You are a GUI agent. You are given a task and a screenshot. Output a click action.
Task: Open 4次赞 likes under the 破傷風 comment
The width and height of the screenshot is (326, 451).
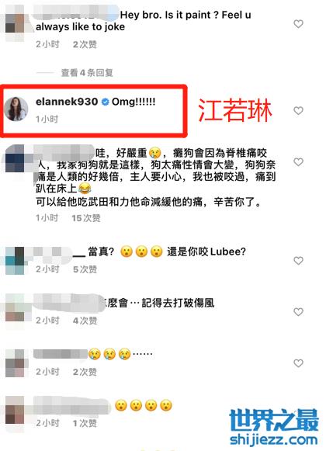[x=85, y=321]
